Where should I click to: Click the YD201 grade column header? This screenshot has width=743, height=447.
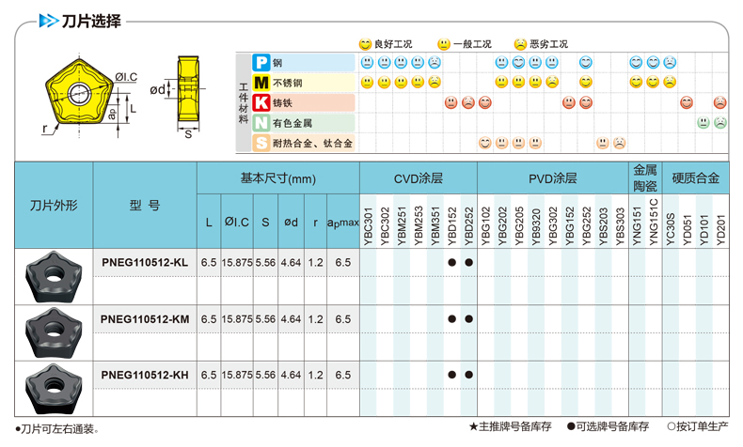[x=720, y=230]
